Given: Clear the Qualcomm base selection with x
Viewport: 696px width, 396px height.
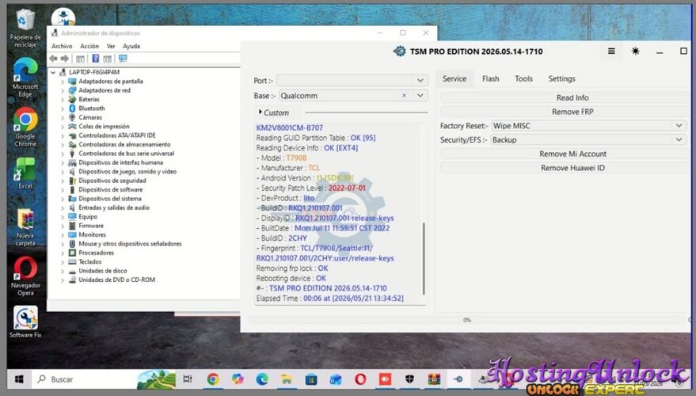Looking at the screenshot, I should coord(404,96).
